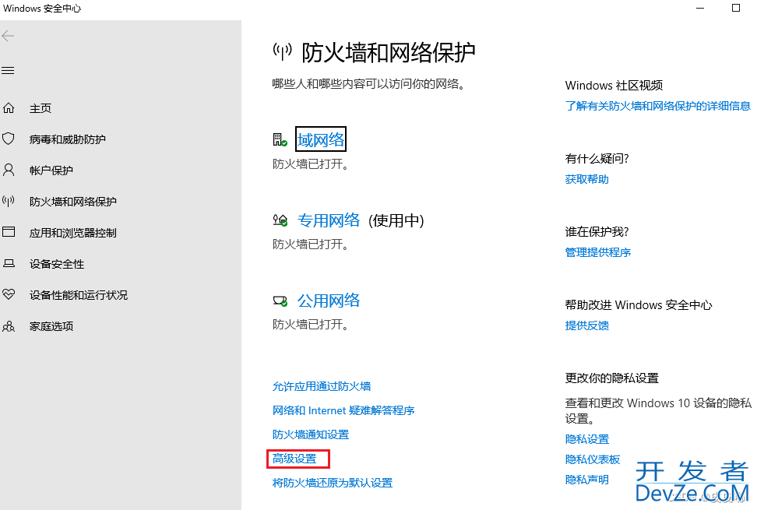Click the person icon for 帐户保护

[x=9, y=170]
